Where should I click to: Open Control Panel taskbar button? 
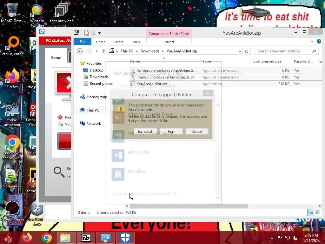pyautogui.click(x=105, y=238)
